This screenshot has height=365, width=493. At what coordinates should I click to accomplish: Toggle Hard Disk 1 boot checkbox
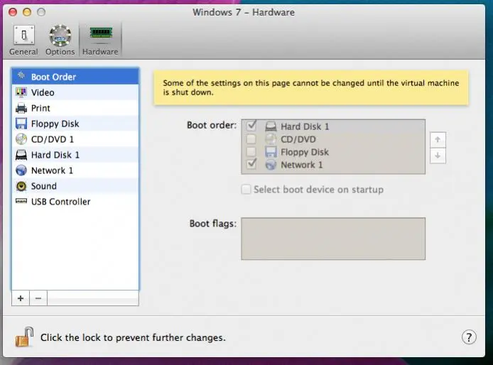point(251,126)
